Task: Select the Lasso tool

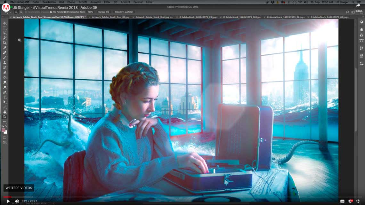Action: point(5,33)
